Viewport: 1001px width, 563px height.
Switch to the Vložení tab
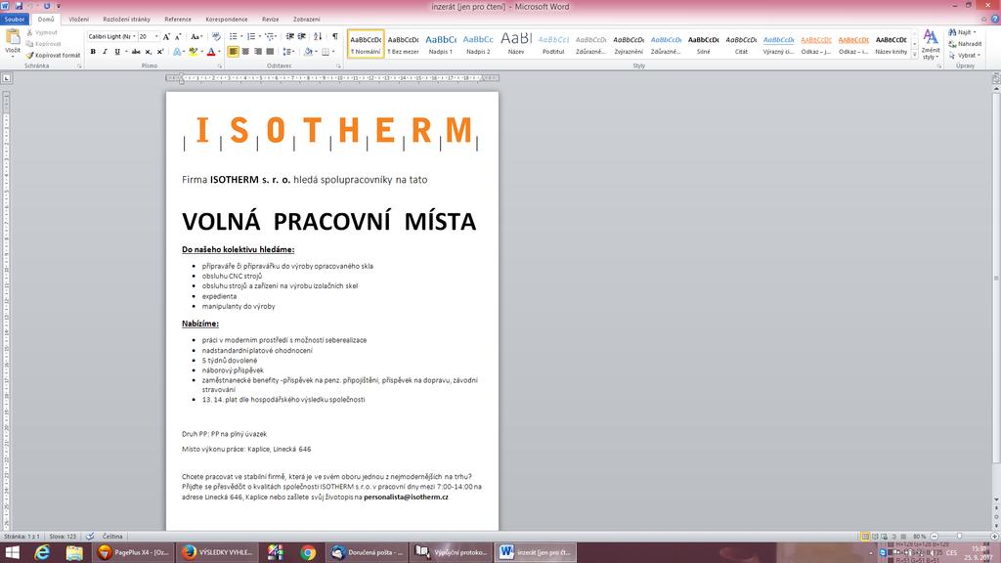[79, 20]
